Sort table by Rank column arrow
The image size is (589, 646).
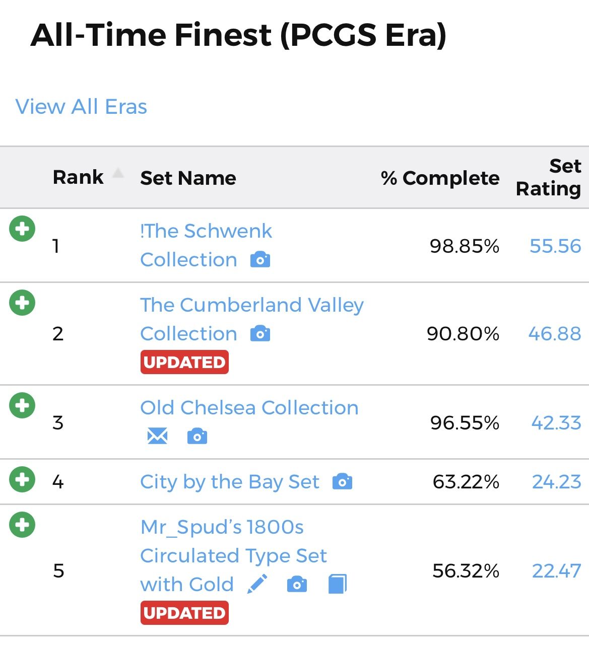[x=118, y=173]
